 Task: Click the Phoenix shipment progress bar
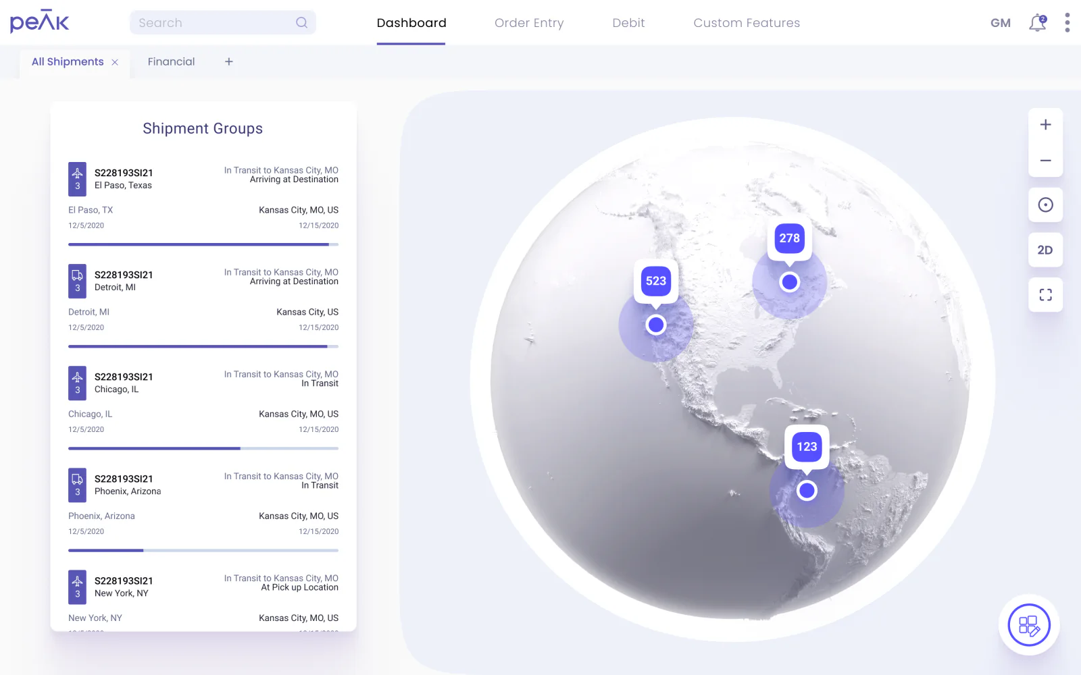[x=203, y=550]
